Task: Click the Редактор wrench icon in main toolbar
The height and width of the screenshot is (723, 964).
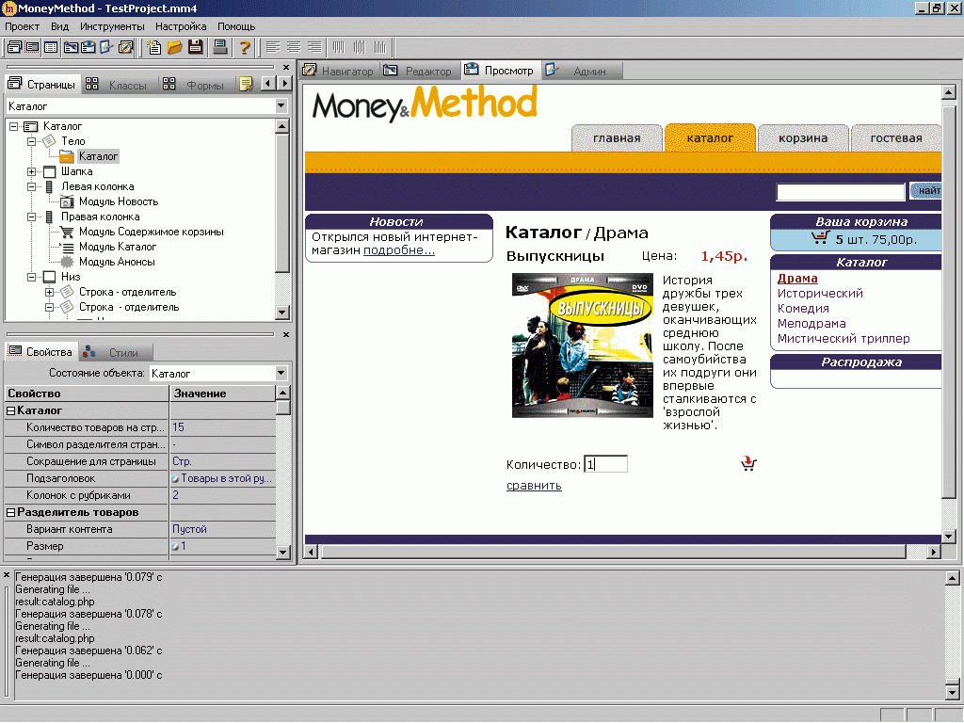Action: [x=70, y=47]
